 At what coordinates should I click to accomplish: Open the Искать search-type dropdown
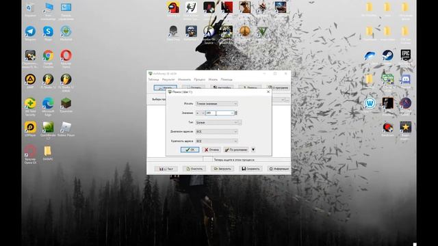tap(217, 104)
